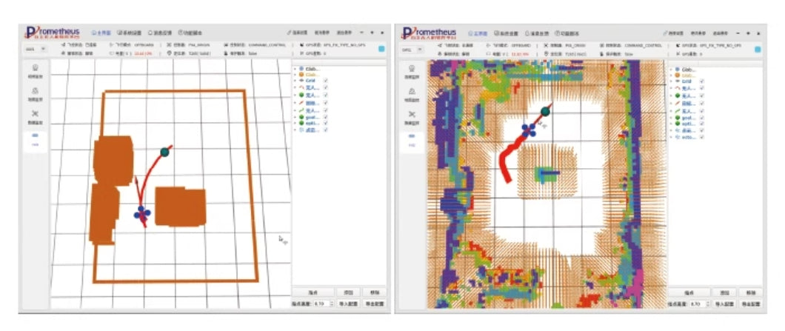Click the red slash icon row in left window tree
The image size is (785, 331).
click(x=301, y=102)
